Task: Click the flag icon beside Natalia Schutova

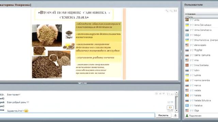Action: pos(187,100)
